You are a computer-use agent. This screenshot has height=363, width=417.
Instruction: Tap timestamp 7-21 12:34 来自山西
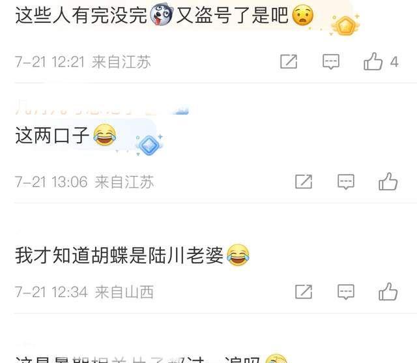tap(84, 292)
